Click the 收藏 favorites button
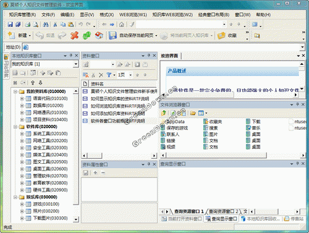 click(227, 35)
